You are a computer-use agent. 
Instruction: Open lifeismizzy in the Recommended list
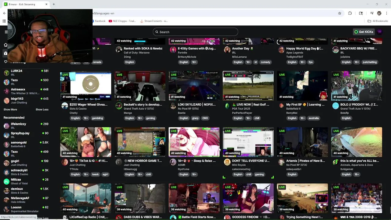pyautogui.click(x=26, y=126)
